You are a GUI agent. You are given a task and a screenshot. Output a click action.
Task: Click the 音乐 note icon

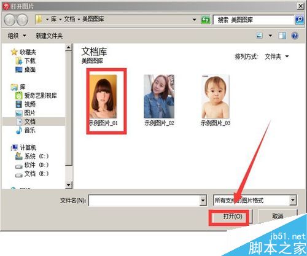19,130
